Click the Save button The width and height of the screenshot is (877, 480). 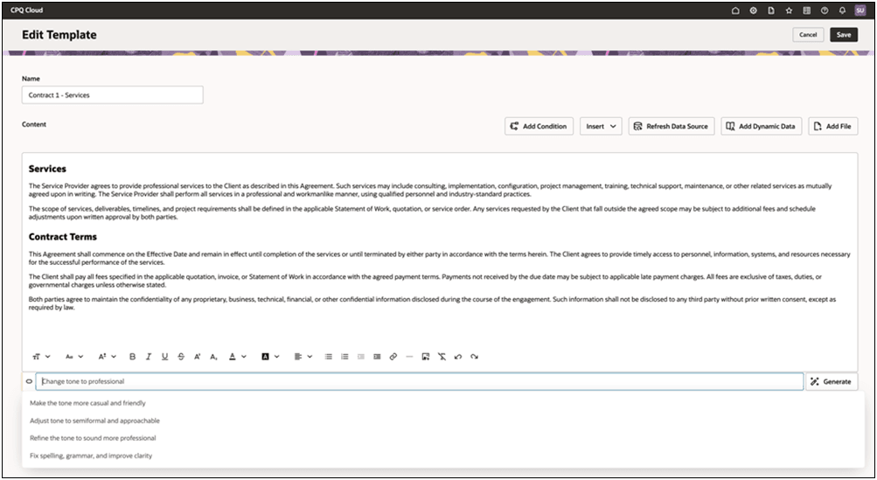pos(844,35)
